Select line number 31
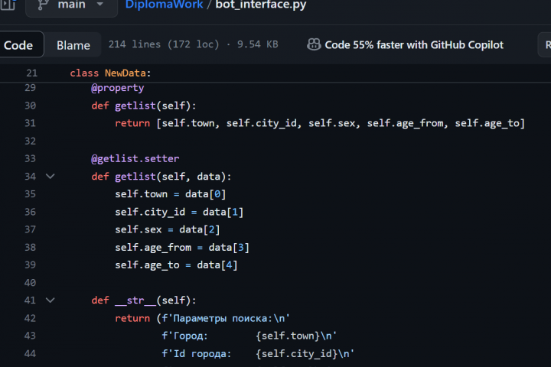Viewport: 551px width, 367px height. click(30, 123)
